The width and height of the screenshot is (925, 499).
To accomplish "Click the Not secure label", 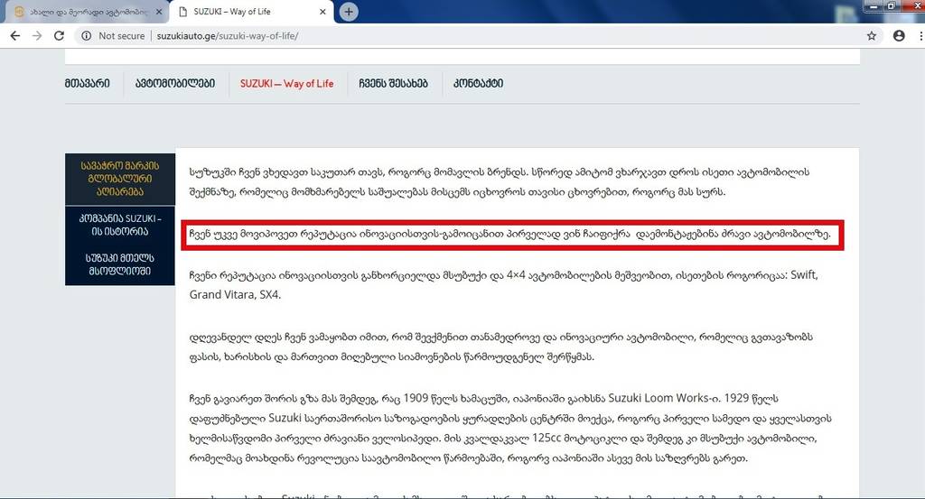I will point(122,36).
